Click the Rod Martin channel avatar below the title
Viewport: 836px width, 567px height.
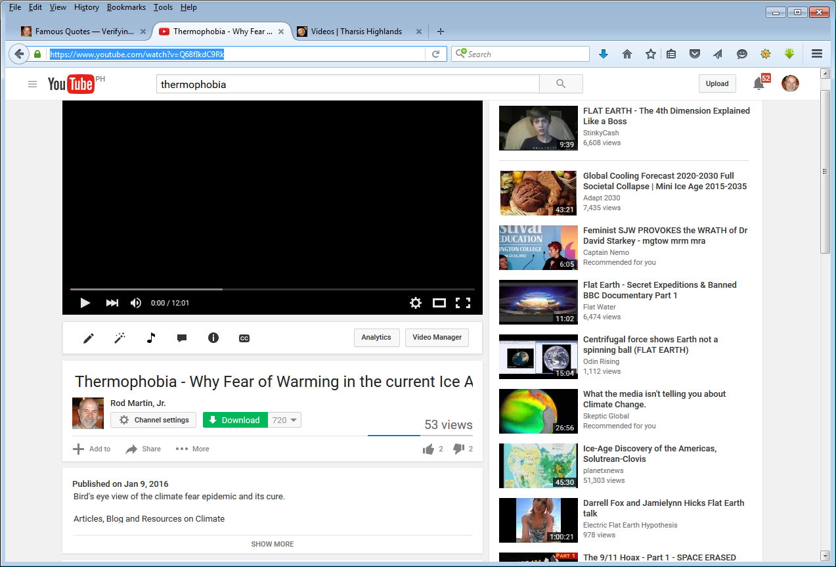click(x=88, y=413)
